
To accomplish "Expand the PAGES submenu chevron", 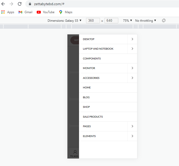I will tap(133, 126).
